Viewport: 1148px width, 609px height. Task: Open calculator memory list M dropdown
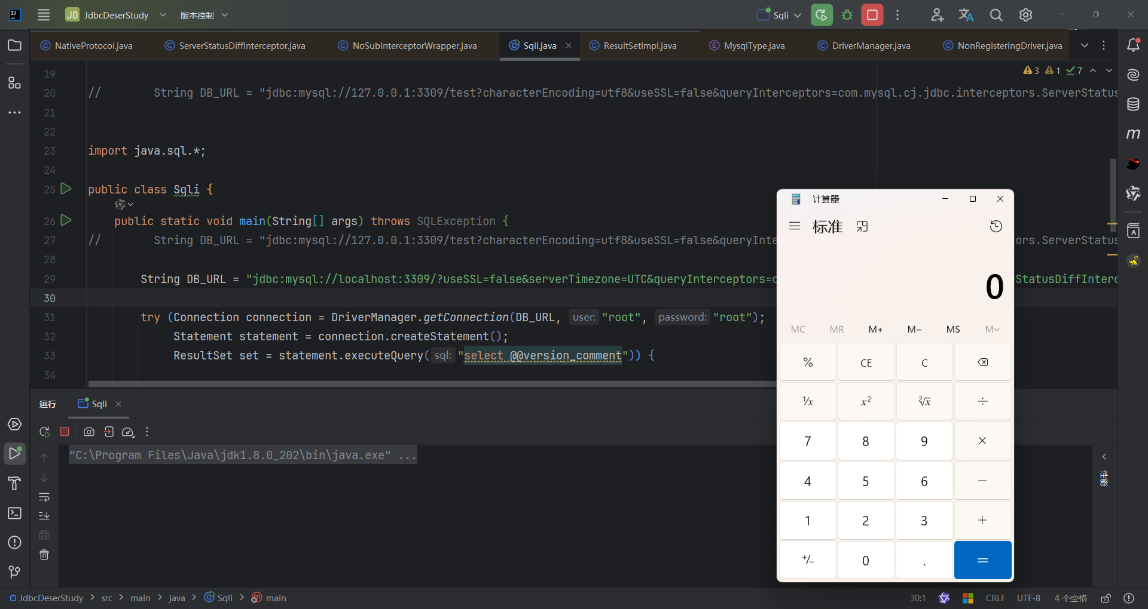(993, 329)
